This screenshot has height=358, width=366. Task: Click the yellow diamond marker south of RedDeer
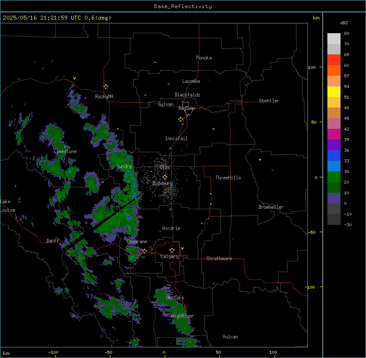click(x=181, y=119)
